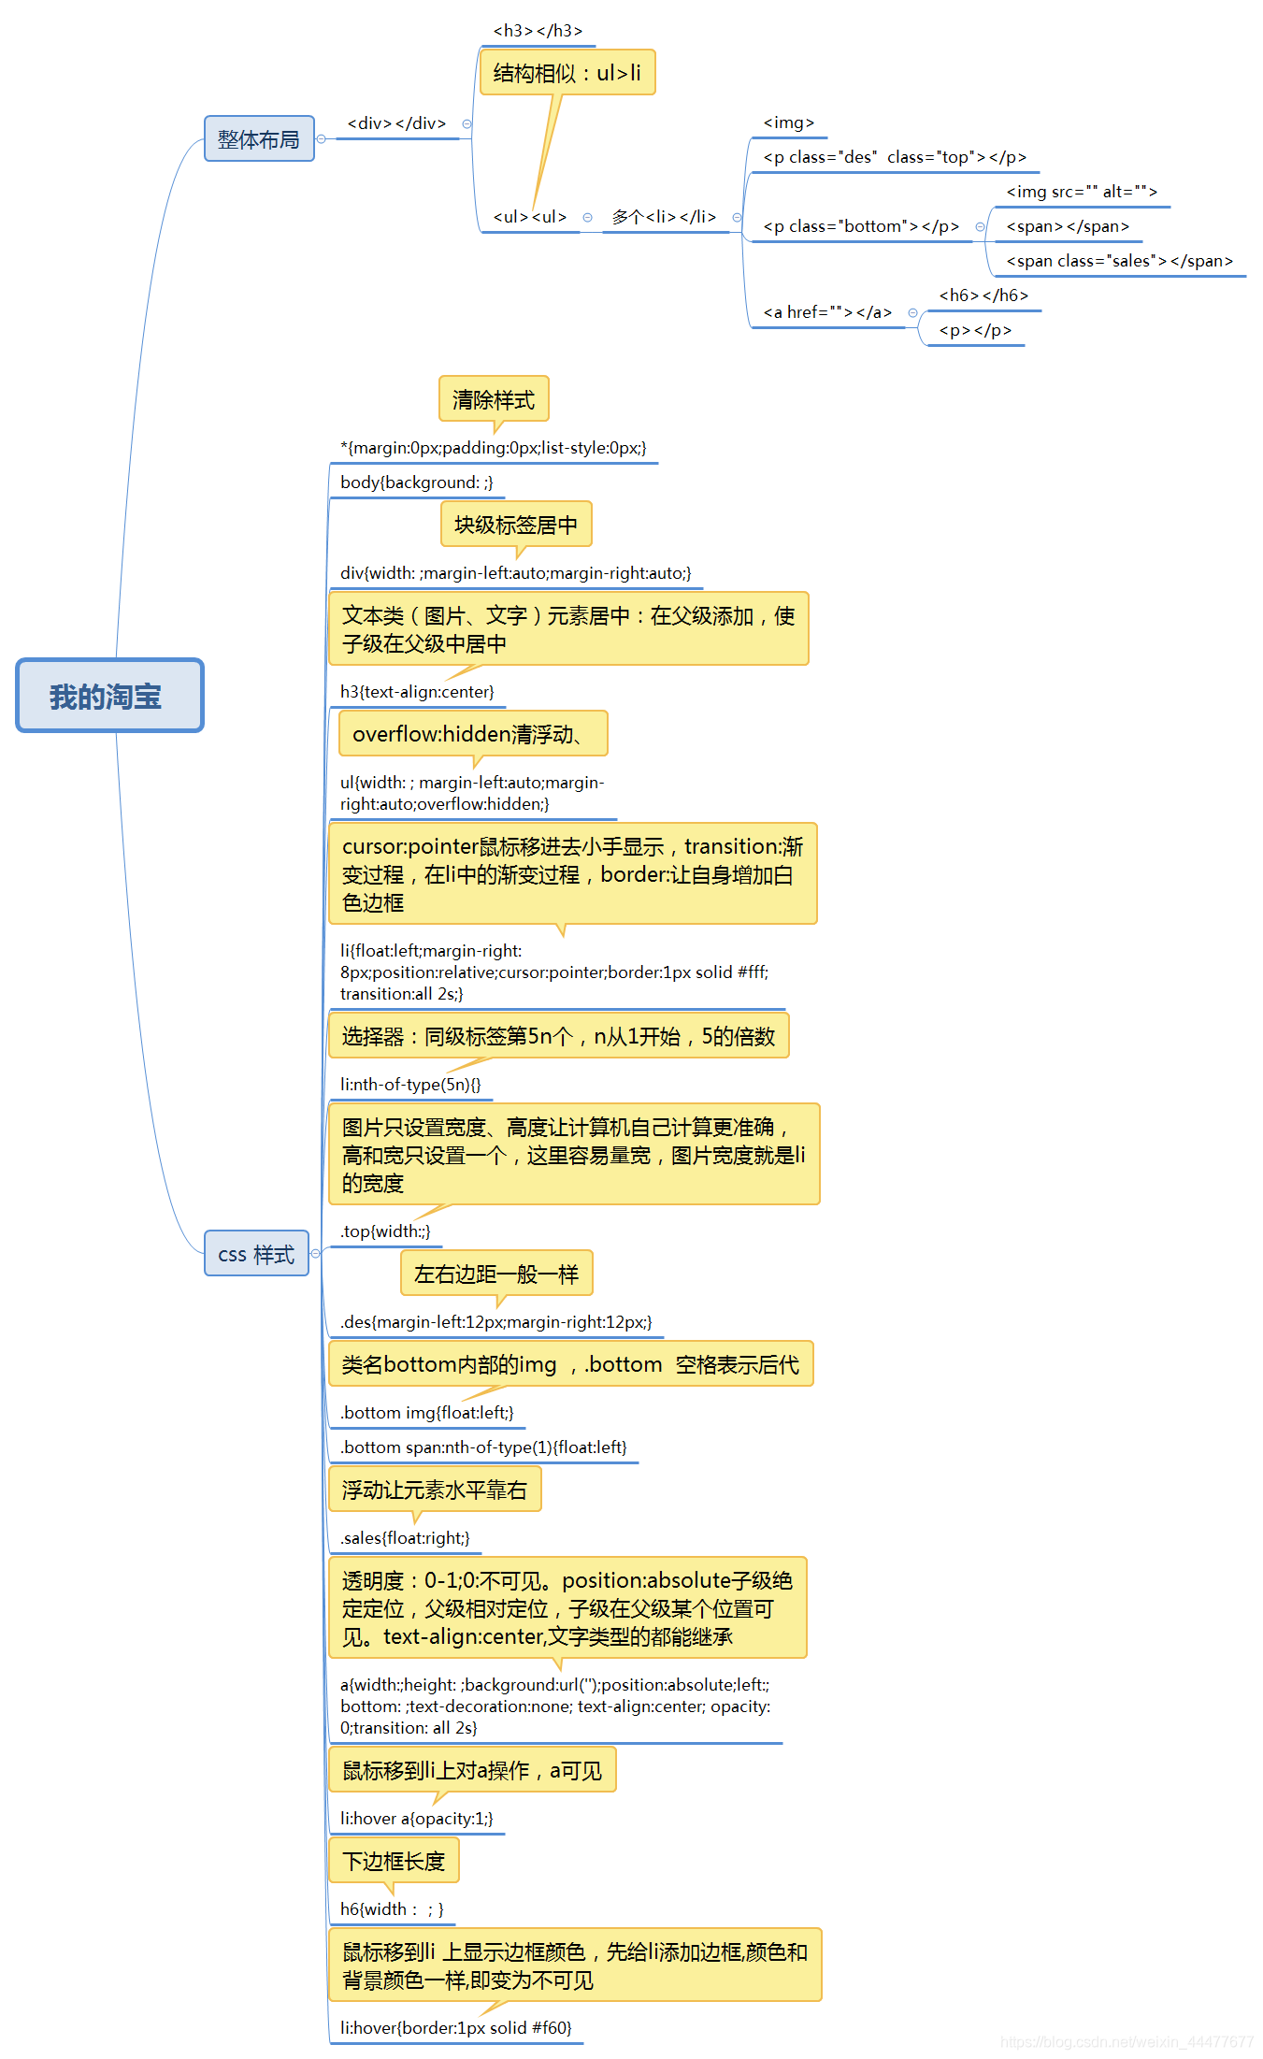This screenshot has height=2059, width=1263.
Task: Collapse the 多个<li></li> branch toggle
Action: [x=737, y=217]
